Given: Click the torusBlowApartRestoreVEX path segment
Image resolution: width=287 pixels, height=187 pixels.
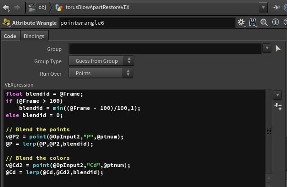Looking at the screenshot, I should 92,8.
